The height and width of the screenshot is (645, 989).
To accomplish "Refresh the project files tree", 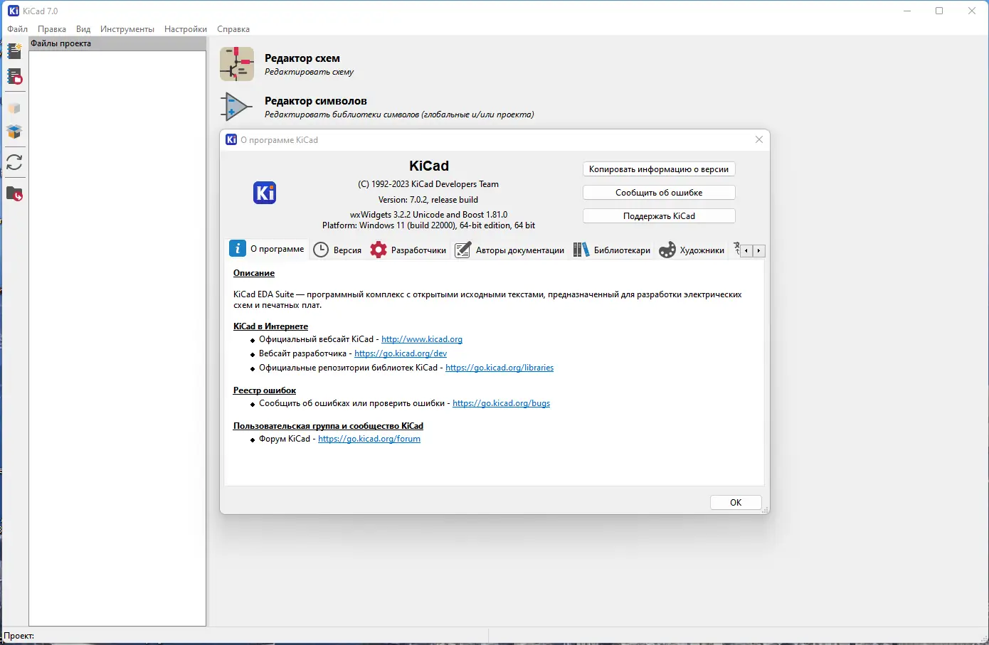I will click(x=14, y=162).
